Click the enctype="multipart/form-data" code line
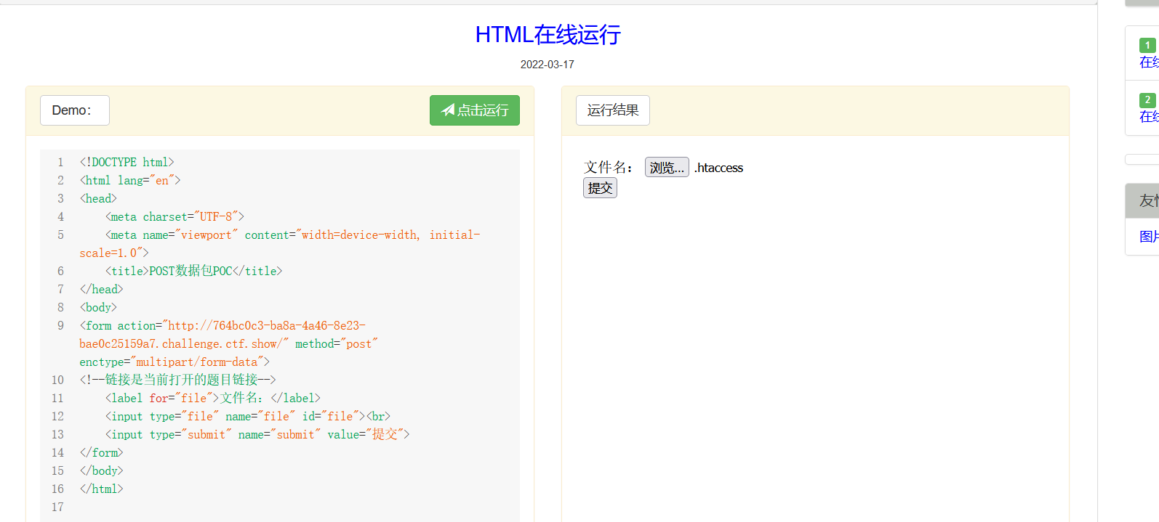The width and height of the screenshot is (1159, 522). click(175, 362)
